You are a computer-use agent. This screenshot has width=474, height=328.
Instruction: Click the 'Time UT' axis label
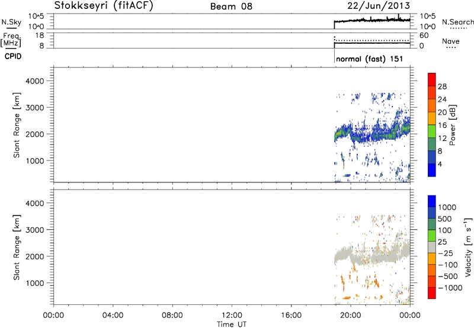(x=232, y=324)
